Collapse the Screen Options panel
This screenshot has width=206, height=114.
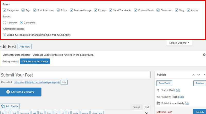(x=179, y=43)
